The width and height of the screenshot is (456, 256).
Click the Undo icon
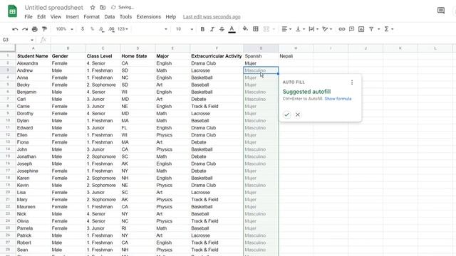[15, 29]
